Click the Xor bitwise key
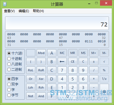Screen dimensions: 114x105 coord(41,79)
